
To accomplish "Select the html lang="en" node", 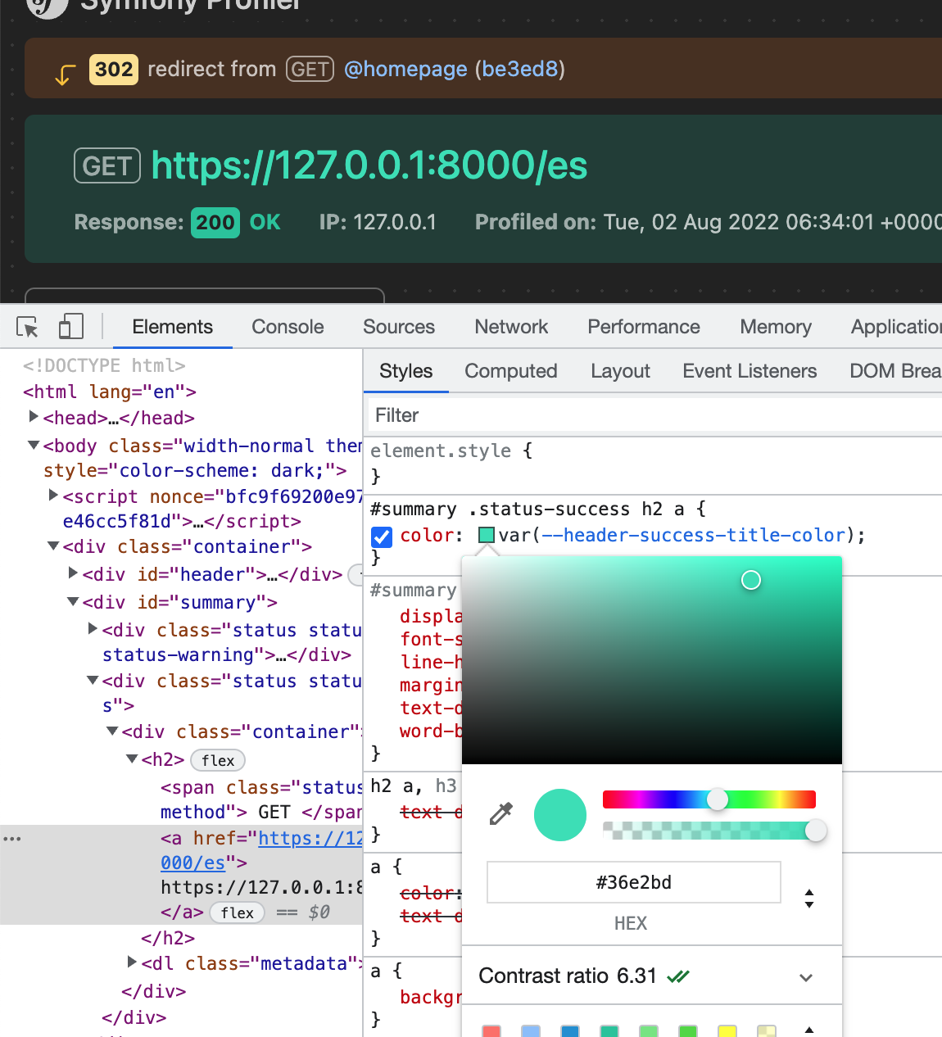I will pos(110,392).
